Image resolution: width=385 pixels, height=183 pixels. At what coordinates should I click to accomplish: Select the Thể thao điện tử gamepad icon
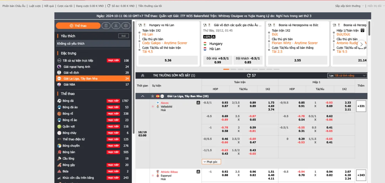click(59, 139)
